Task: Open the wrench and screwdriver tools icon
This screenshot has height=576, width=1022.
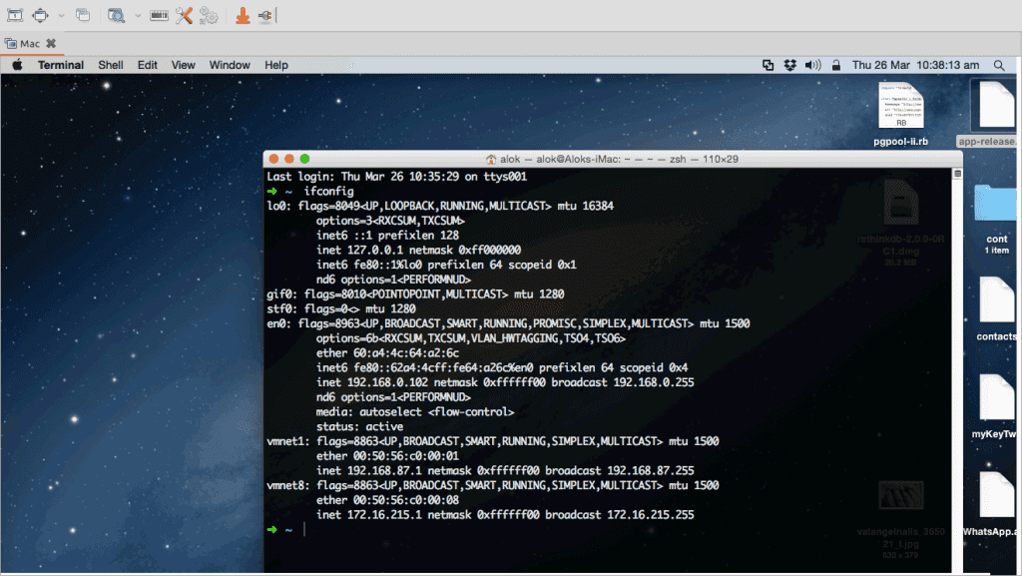Action: pos(184,15)
